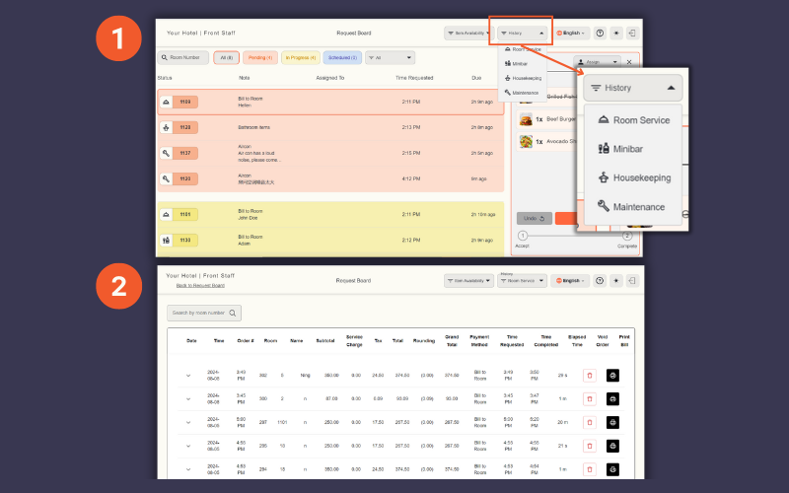Click the Back to Request Board link

[x=200, y=285]
